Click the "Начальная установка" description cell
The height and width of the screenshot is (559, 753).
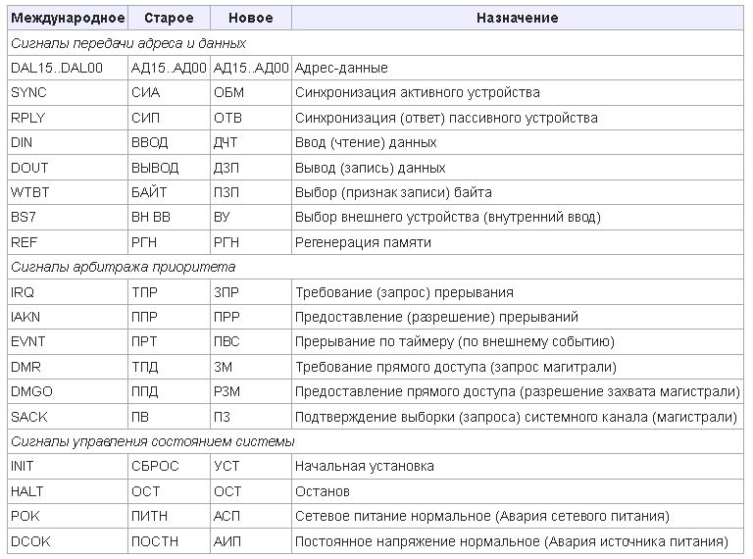(364, 466)
